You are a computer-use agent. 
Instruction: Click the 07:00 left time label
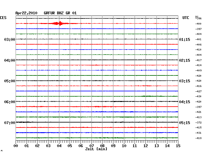(x=10, y=123)
